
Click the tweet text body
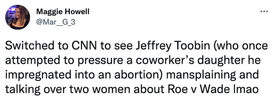136,68
